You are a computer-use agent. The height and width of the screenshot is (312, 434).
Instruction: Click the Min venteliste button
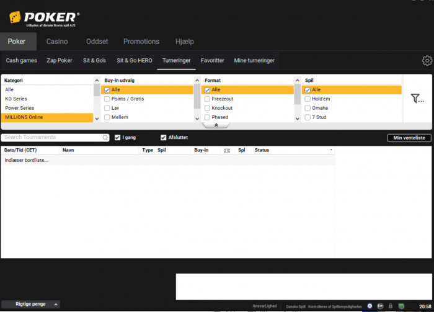click(x=409, y=138)
